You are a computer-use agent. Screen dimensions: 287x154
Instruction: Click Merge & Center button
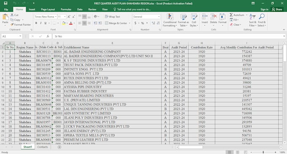click(116, 23)
